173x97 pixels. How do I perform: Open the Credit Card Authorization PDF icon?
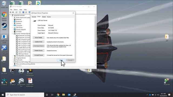[30, 83]
